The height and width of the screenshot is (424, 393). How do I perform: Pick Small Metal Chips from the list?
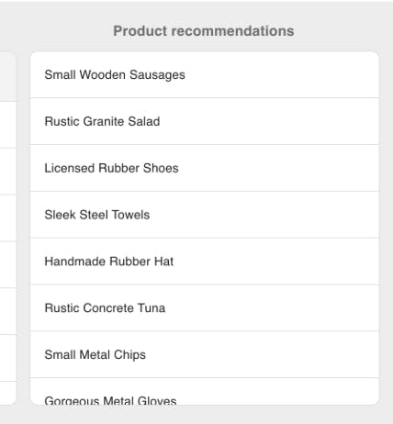[205, 354]
